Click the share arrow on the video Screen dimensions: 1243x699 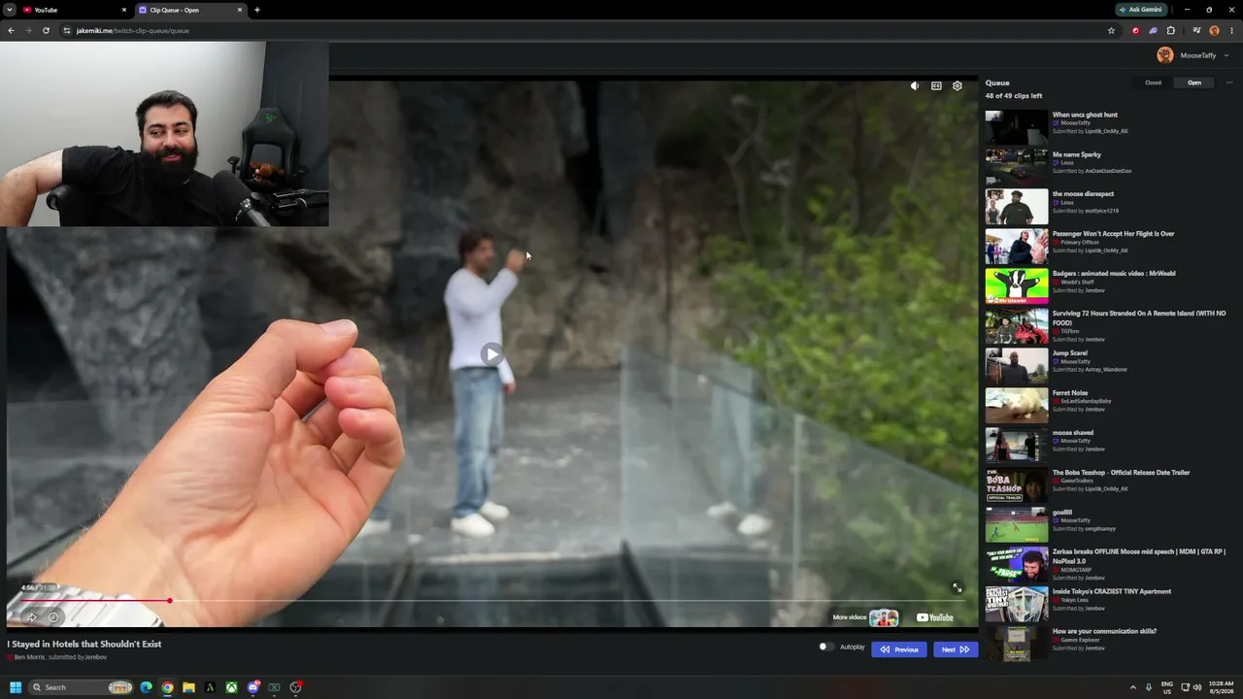[31, 617]
